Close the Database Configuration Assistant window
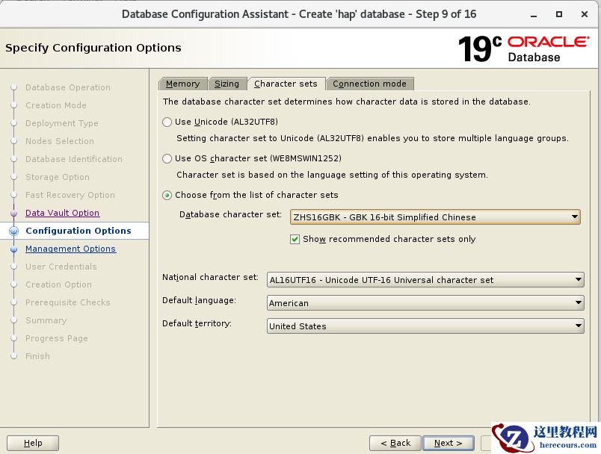601x454 pixels. pos(585,14)
